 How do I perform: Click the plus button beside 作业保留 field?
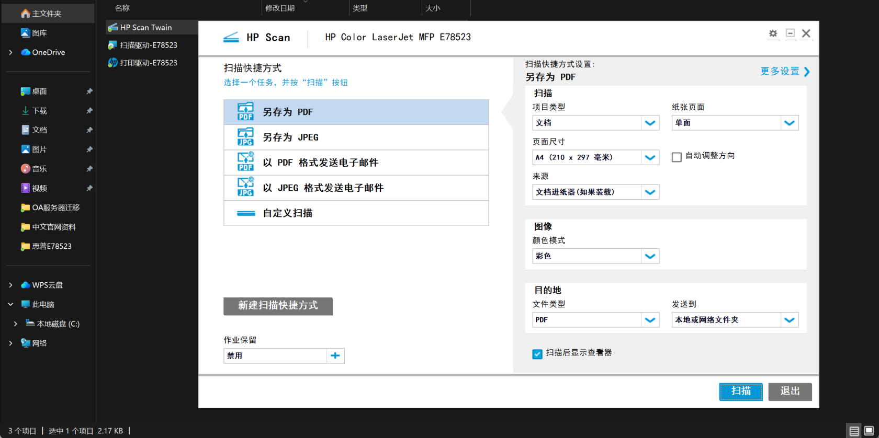(335, 355)
